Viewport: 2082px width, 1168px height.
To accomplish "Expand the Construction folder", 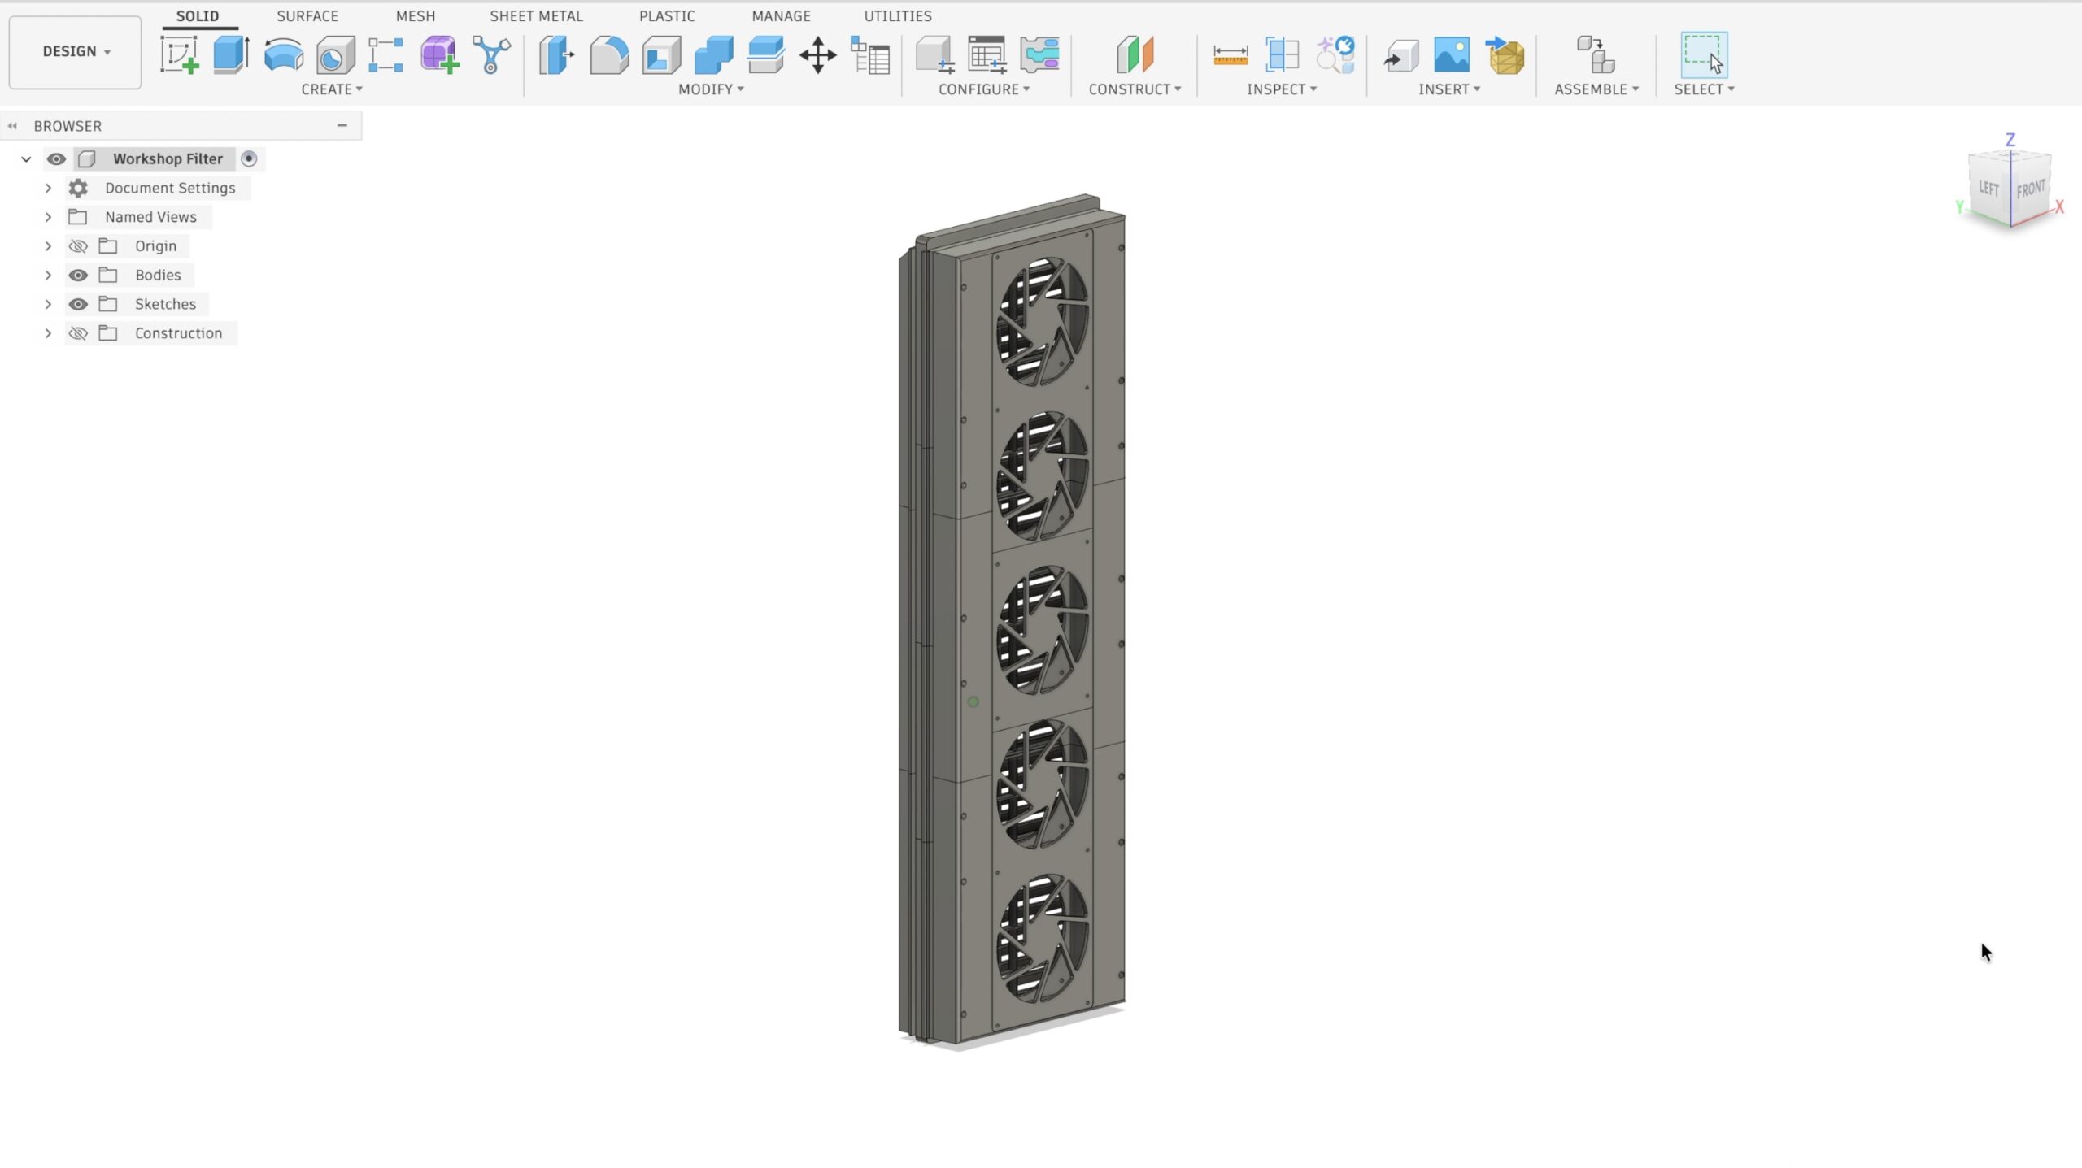I will coord(48,333).
